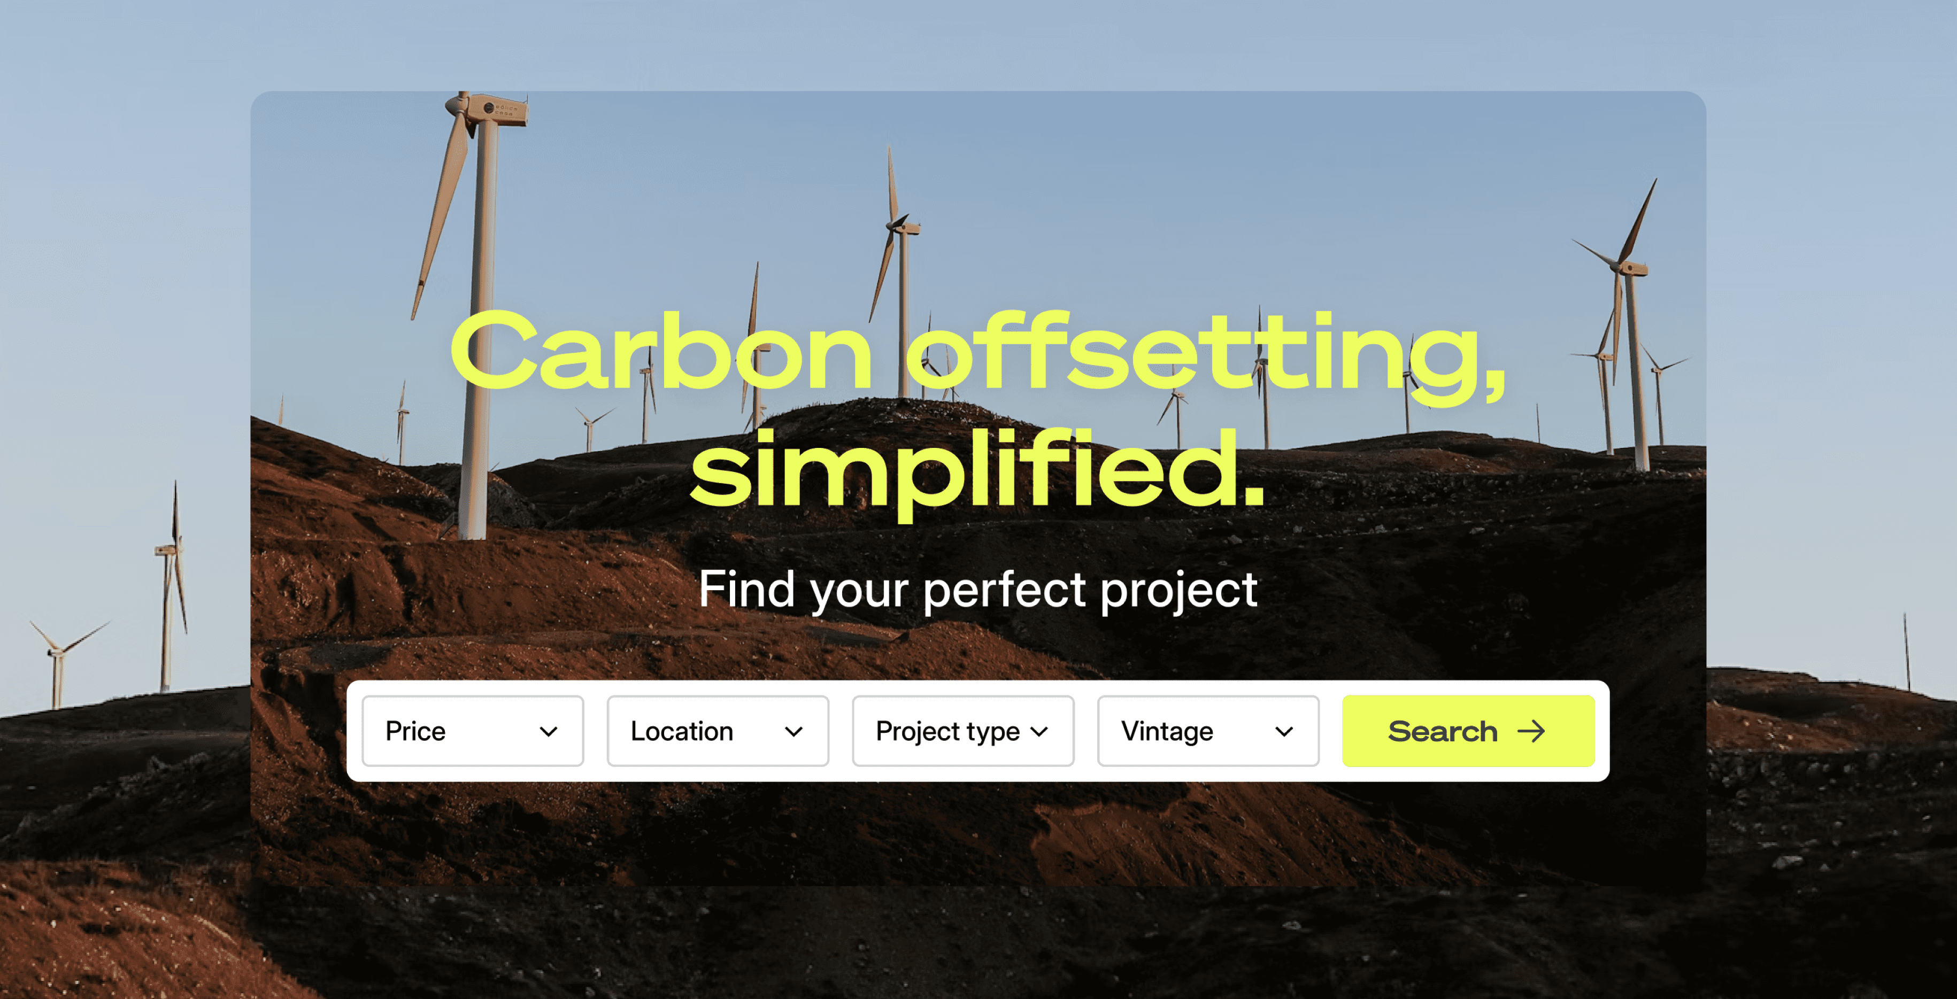Click the word Search on the button
This screenshot has height=999, width=1957.
coord(1443,731)
